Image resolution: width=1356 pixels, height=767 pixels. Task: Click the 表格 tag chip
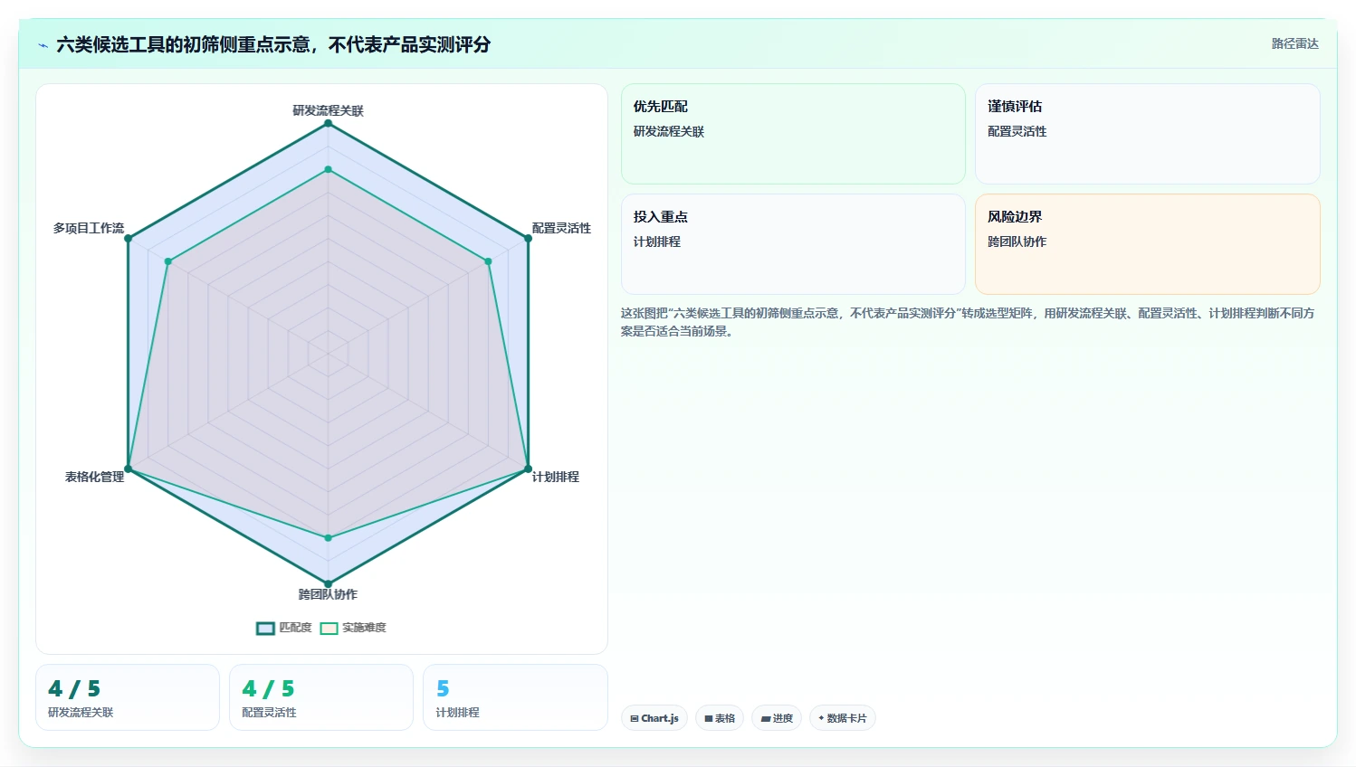pos(720,718)
